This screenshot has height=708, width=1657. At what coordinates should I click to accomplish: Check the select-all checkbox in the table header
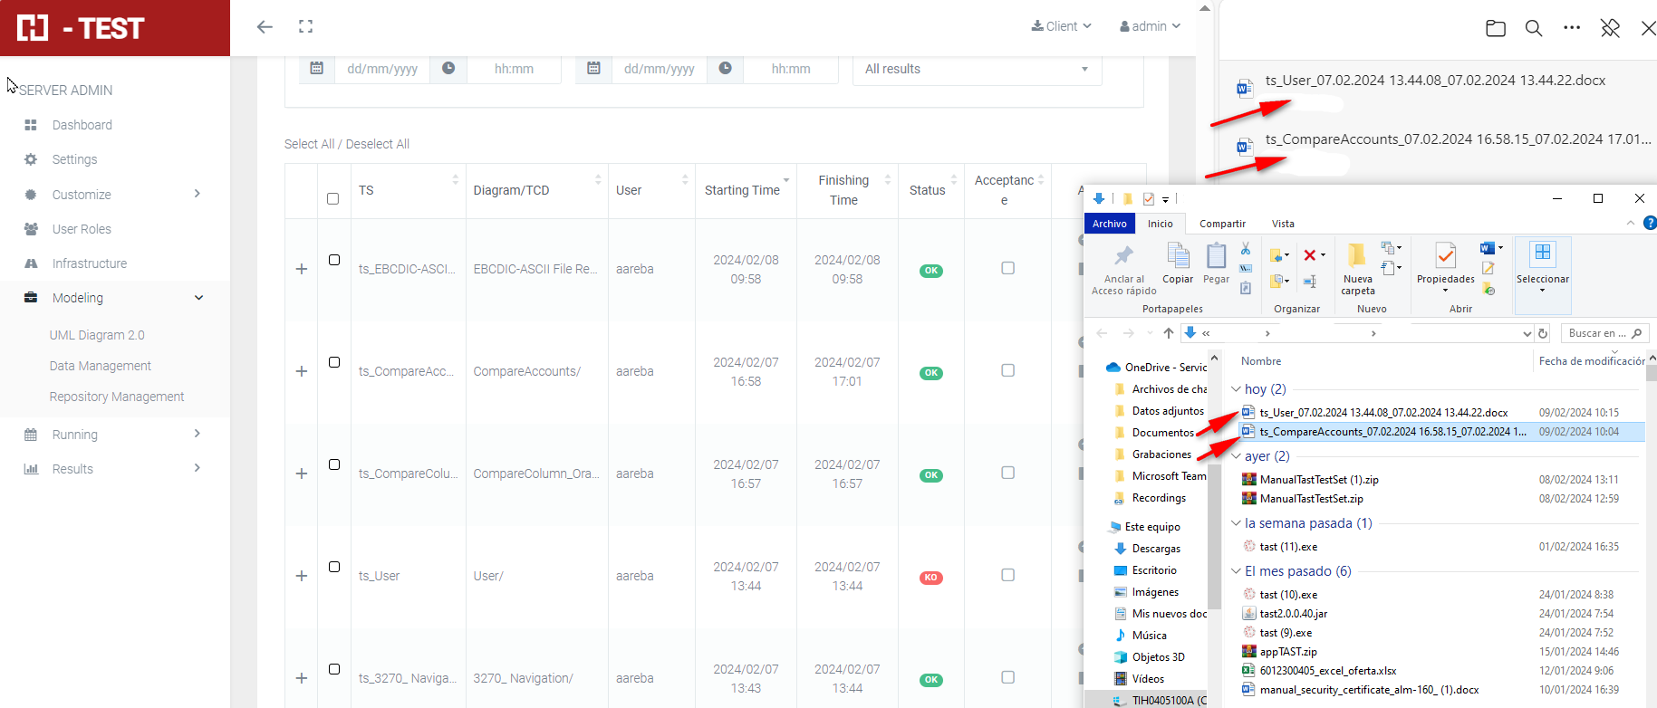[332, 198]
